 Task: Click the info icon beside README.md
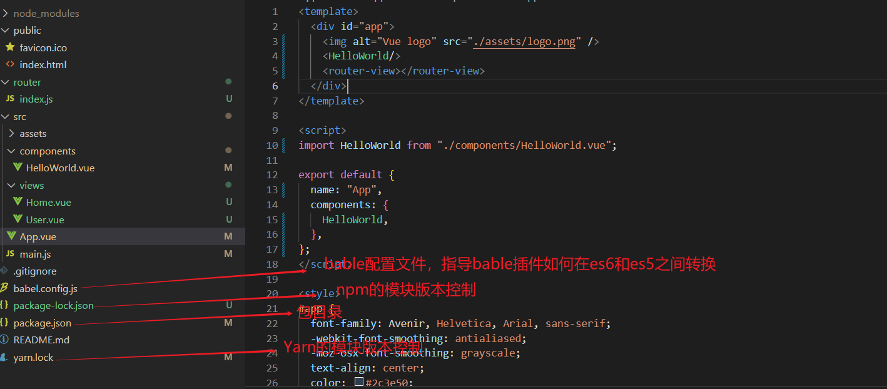(4, 340)
